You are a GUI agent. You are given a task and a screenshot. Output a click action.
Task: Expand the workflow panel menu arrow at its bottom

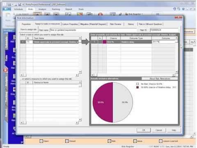(22, 143)
